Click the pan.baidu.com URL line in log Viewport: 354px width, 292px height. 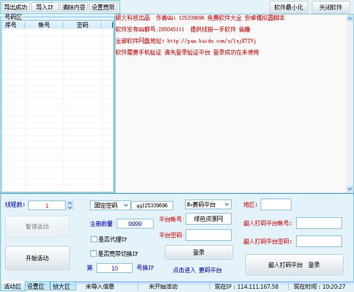186,41
